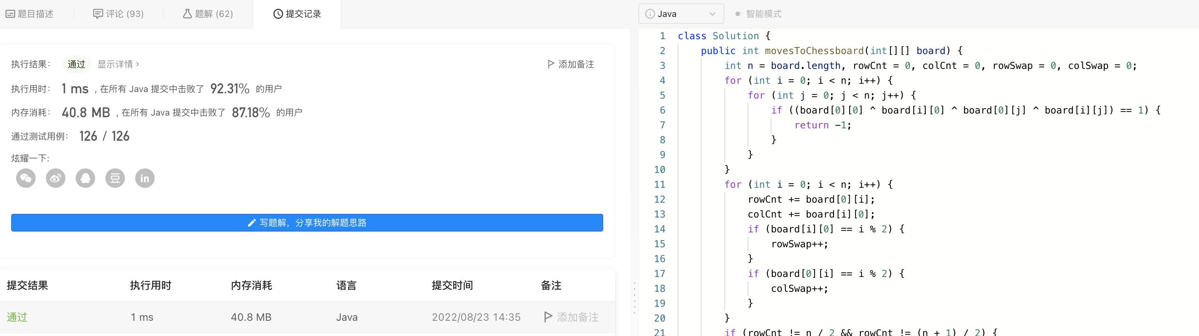Click the 'rowSwap++;' code line

pyautogui.click(x=799, y=244)
